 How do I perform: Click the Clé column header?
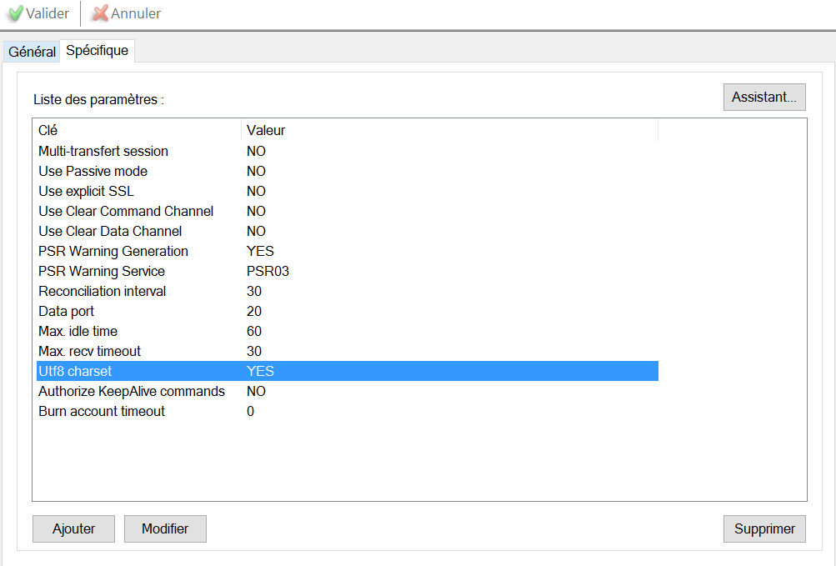point(136,131)
